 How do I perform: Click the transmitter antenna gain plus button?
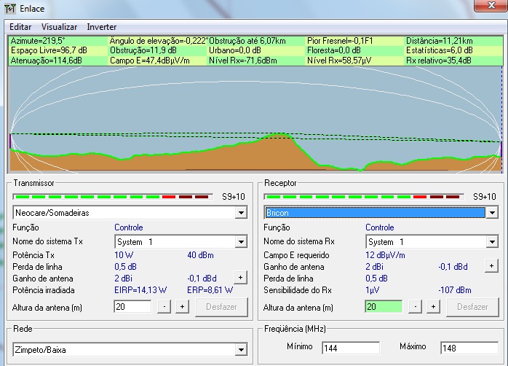coord(240,278)
